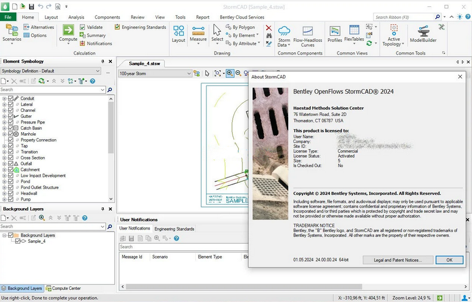Toggle the Manhole checkbox
This screenshot has height=302, width=472.
coord(11,134)
